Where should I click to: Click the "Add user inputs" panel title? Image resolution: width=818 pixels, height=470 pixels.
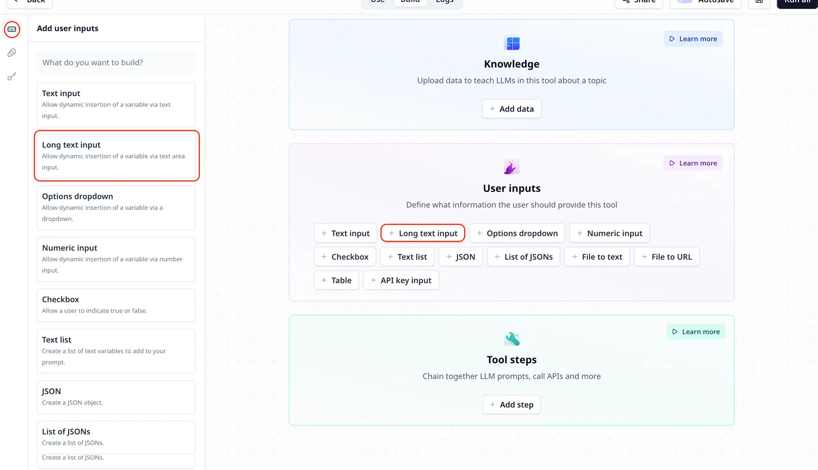click(67, 29)
